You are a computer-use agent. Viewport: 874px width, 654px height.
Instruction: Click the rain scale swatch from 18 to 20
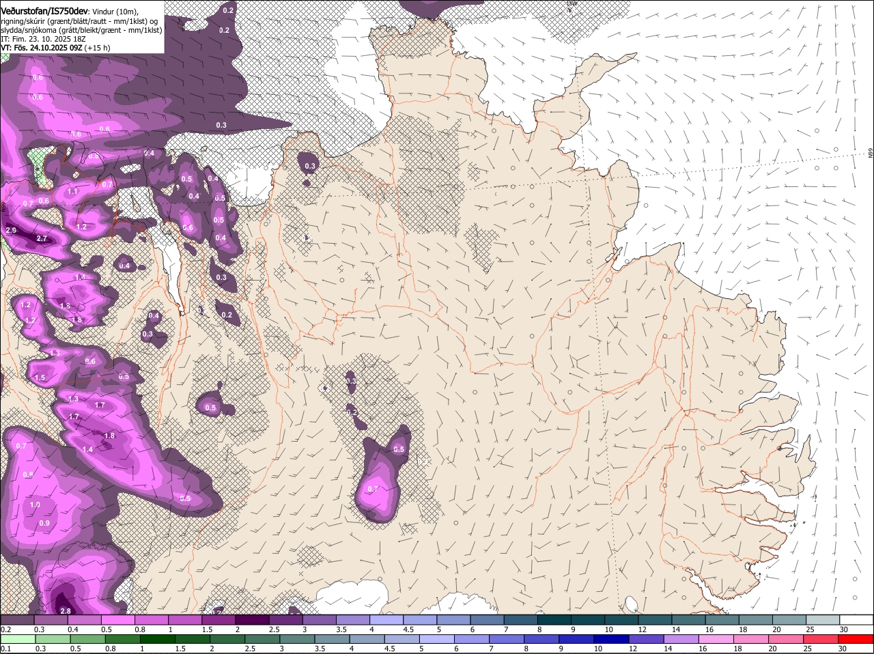click(x=752, y=639)
